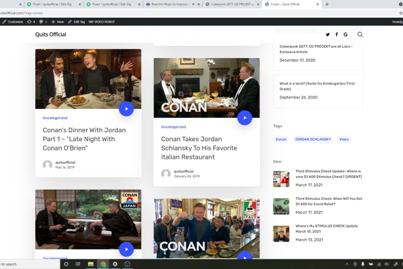This screenshot has height=269, width=403.
Task: Play the Conan's Dinner With Jordan video
Action: tap(126, 109)
